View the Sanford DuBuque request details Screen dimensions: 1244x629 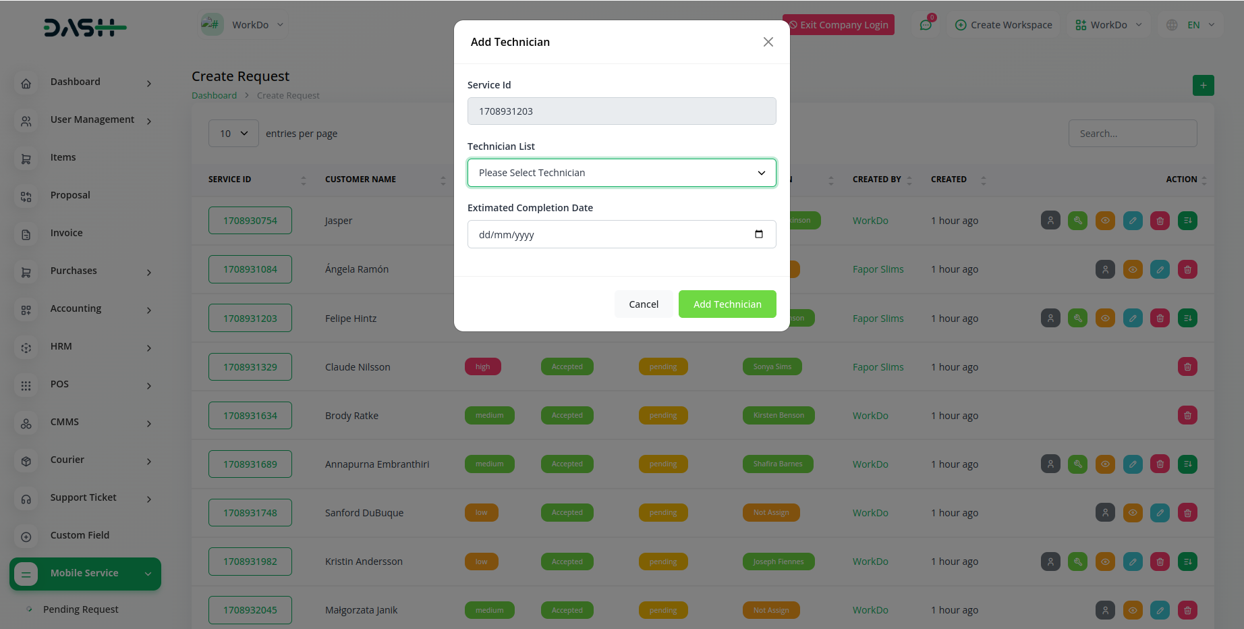point(1133,513)
